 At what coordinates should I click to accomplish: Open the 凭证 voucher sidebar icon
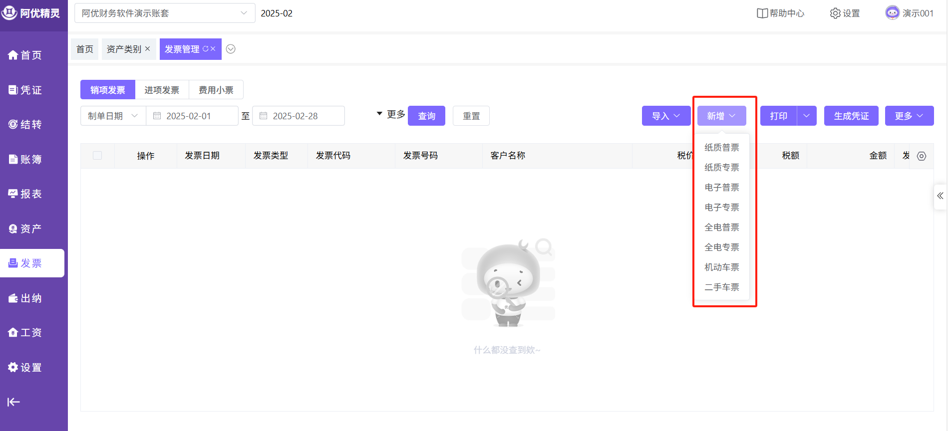pos(13,90)
